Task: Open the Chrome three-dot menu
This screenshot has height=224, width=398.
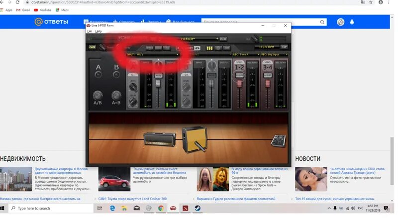Action: (x=389, y=2)
